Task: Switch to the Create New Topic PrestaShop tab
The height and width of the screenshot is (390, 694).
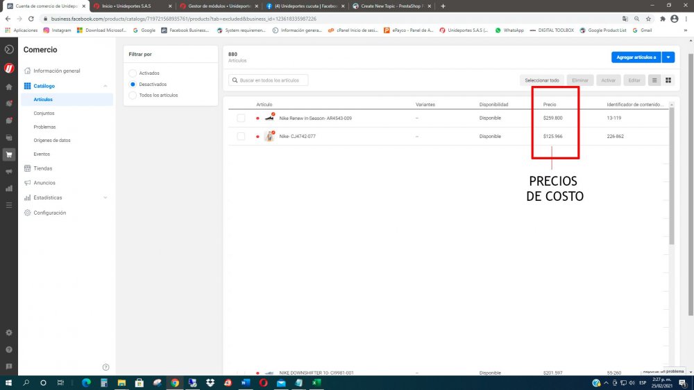Action: [x=391, y=6]
